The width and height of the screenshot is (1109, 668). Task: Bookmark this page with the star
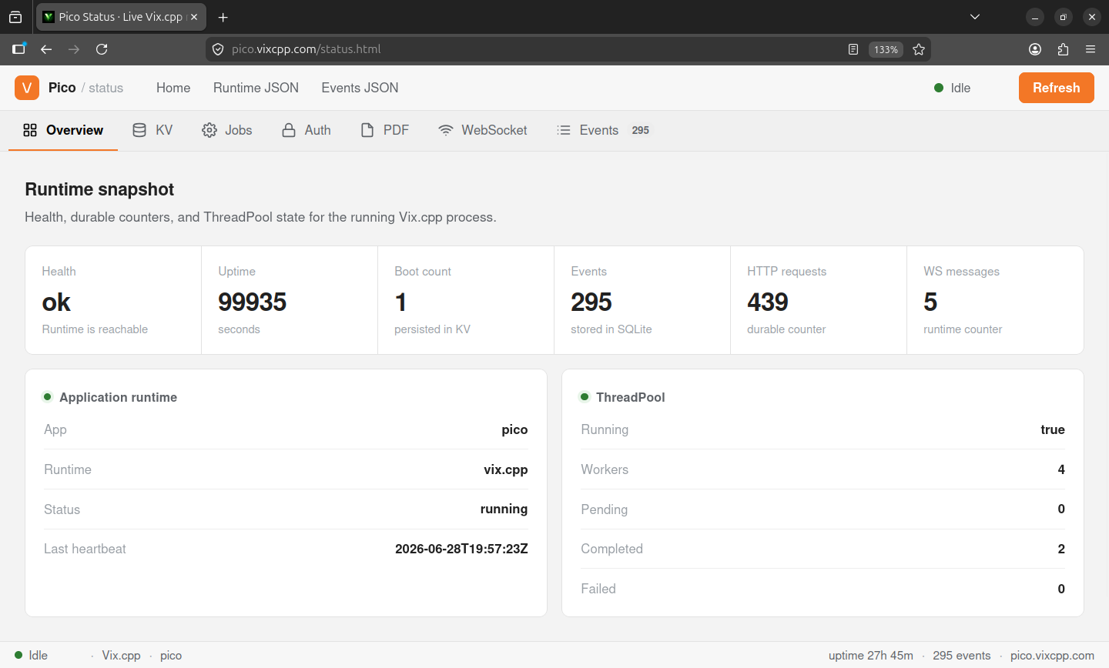point(919,49)
